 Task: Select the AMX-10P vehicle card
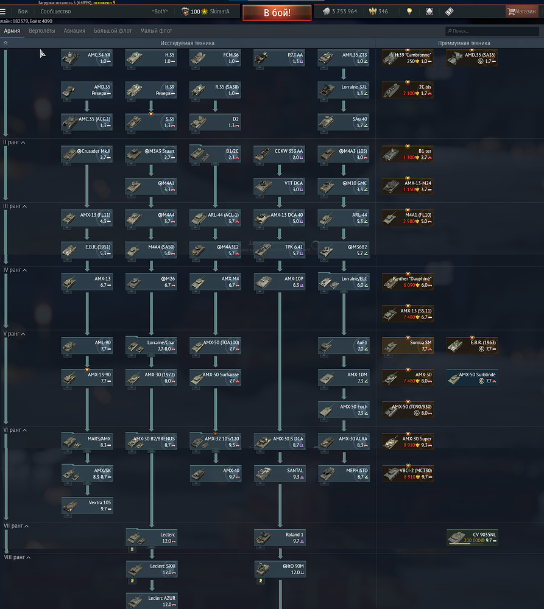(x=279, y=282)
